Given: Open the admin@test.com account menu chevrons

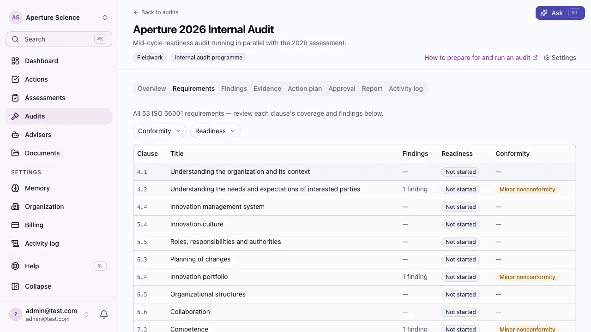Looking at the screenshot, I should (86, 314).
